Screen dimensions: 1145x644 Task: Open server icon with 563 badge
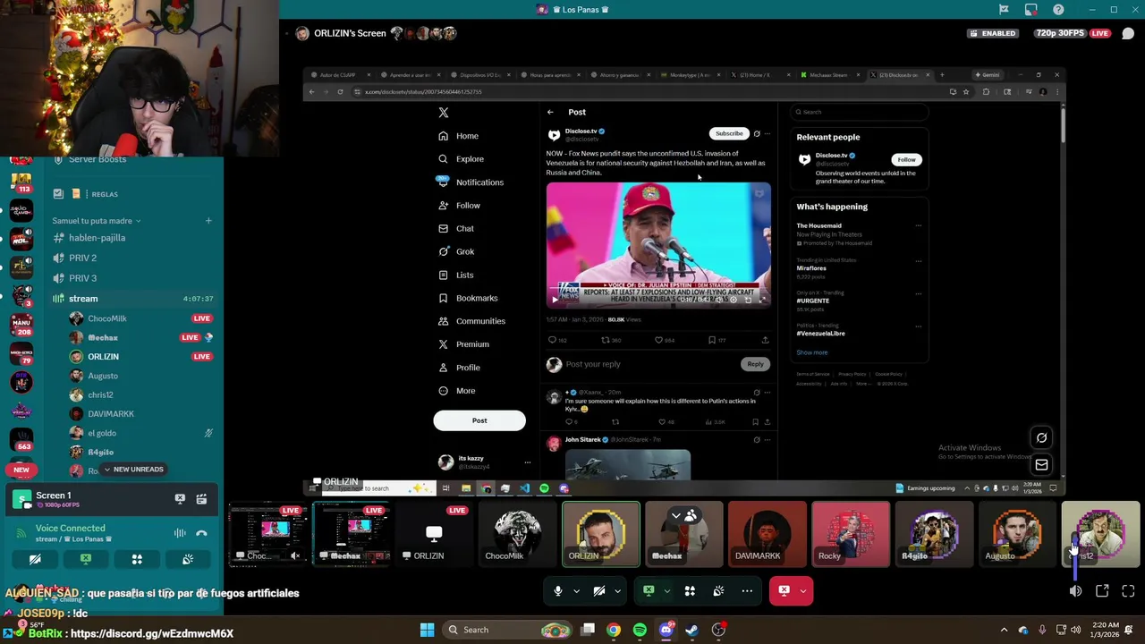(x=21, y=440)
